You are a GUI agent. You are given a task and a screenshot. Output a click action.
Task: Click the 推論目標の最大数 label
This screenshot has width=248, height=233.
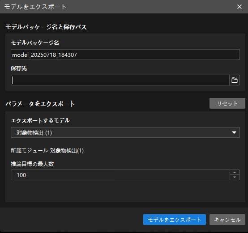tap(32, 164)
